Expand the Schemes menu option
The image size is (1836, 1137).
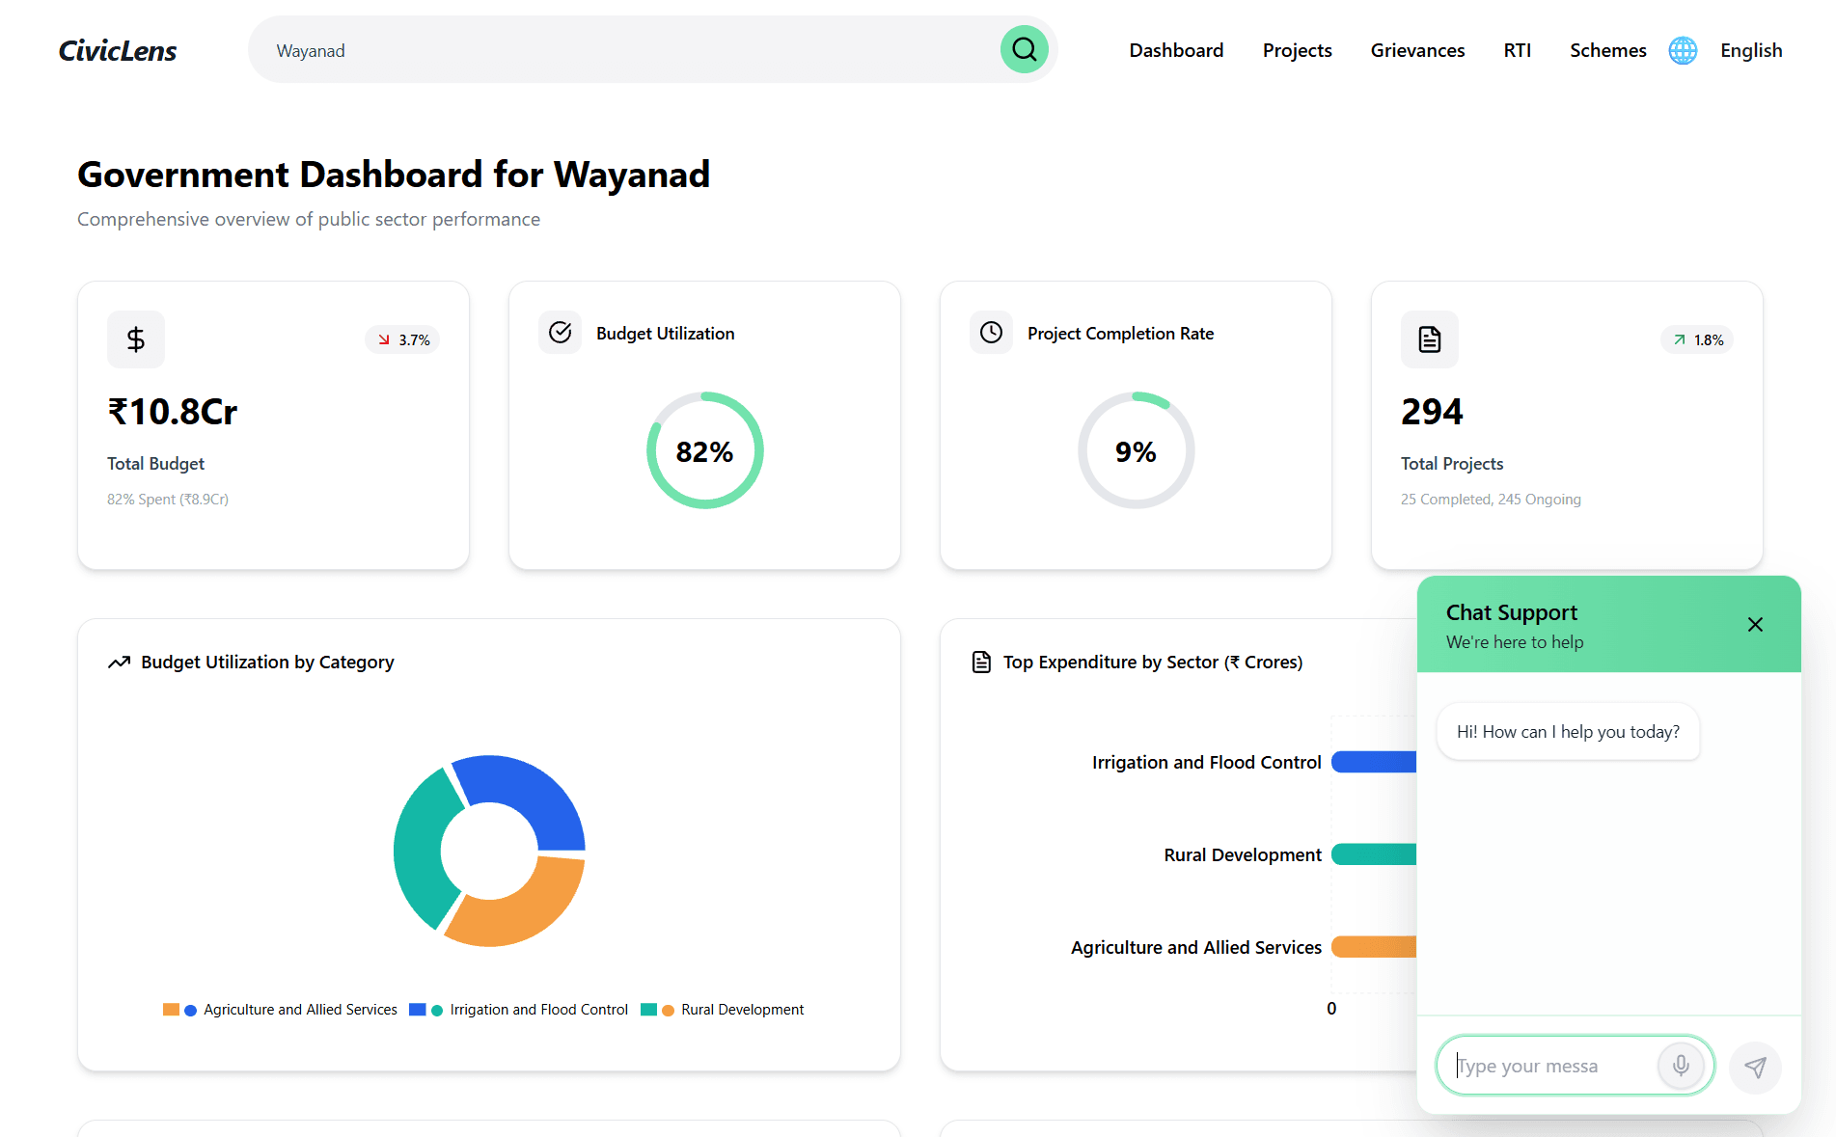click(x=1607, y=49)
